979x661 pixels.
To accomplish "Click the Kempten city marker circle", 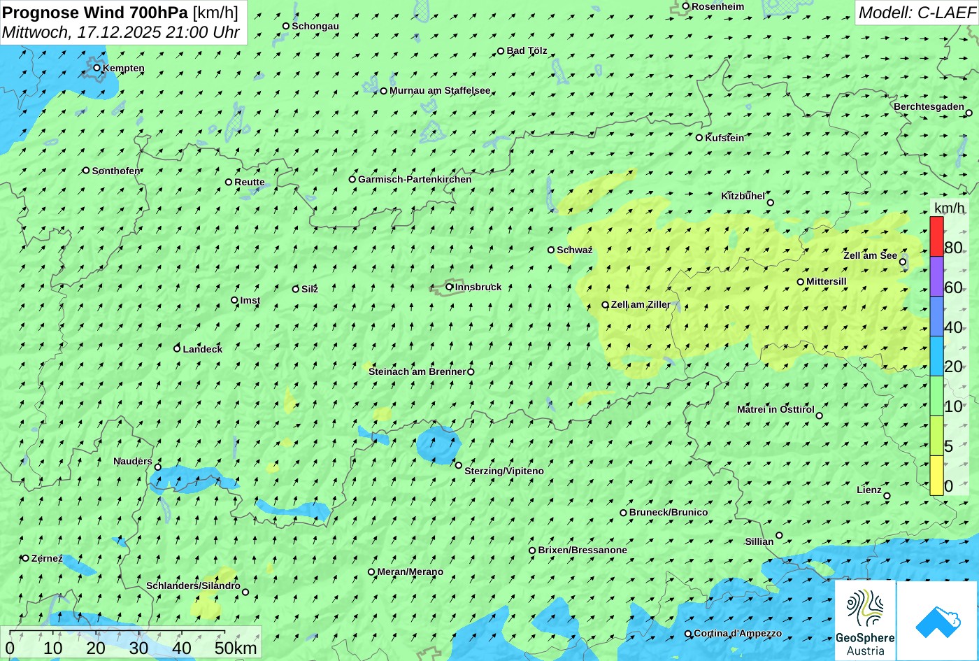I will 97,68.
